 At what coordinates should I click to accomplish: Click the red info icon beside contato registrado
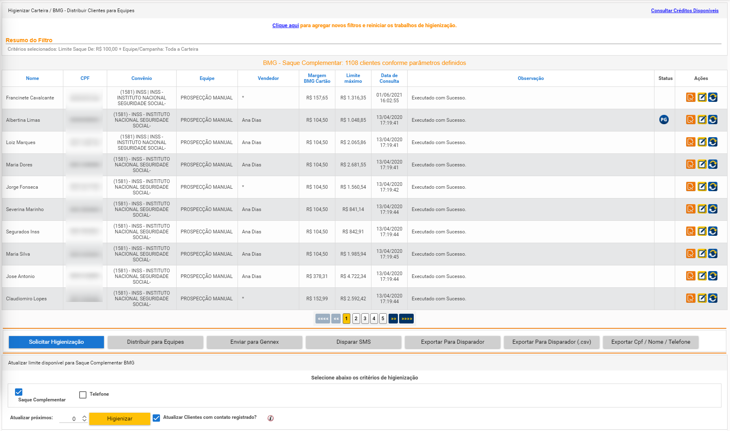(x=270, y=418)
